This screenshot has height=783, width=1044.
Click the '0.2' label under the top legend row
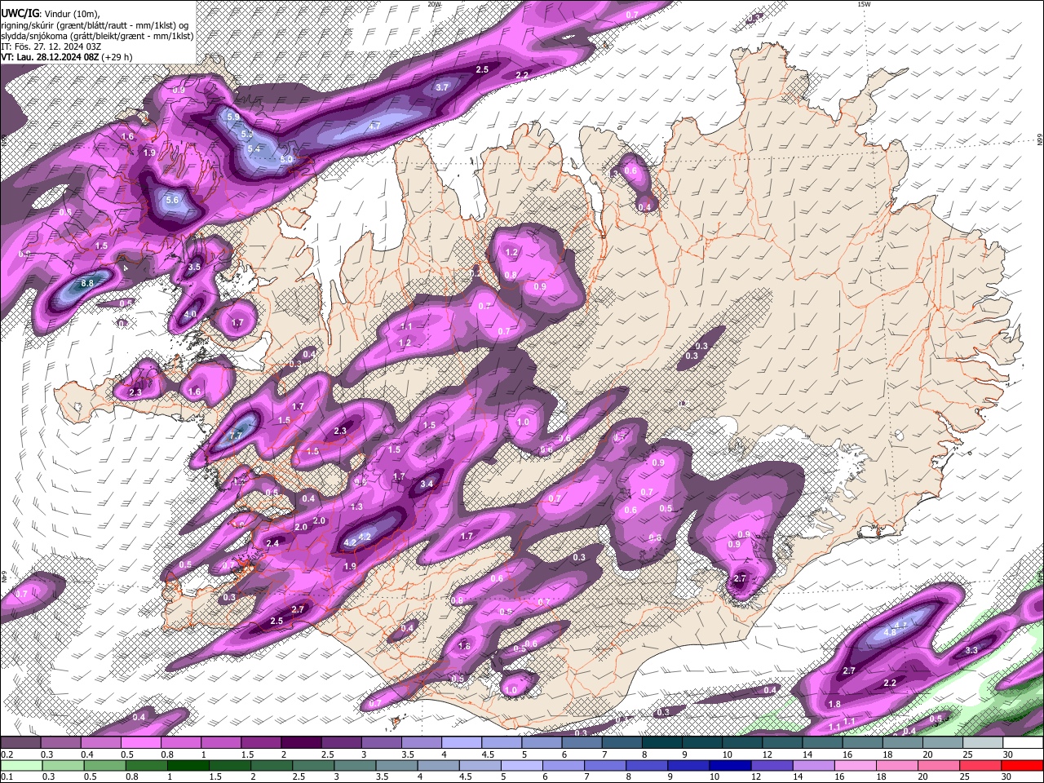7,754
